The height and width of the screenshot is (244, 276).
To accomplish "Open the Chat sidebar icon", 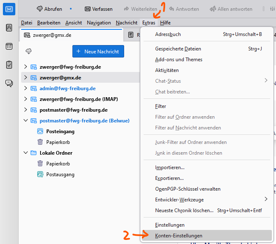I will (x=9, y=83).
